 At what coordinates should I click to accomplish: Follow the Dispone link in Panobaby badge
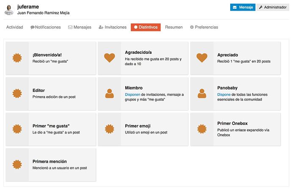[x=224, y=94]
